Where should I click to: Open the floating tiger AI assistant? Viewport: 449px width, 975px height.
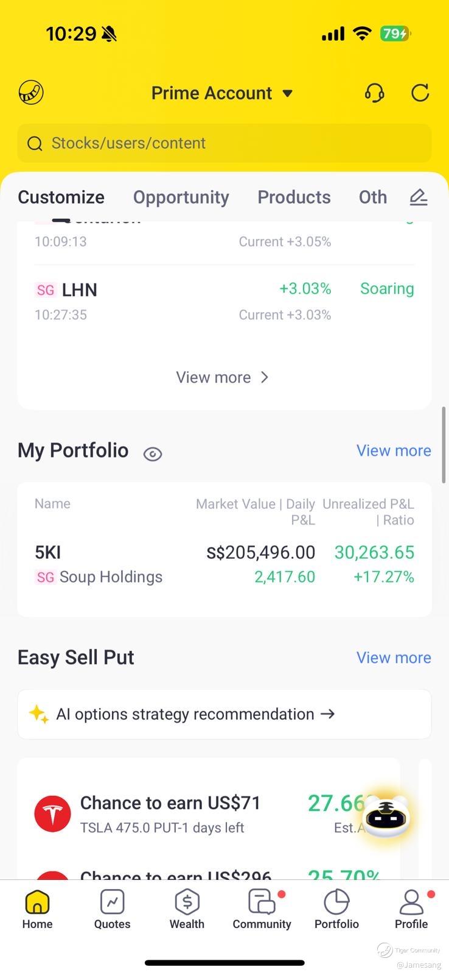coord(386,816)
